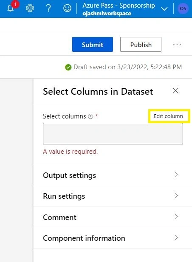Screen dimensions: 192x262
Task: Click the smiley feedback icon
Action: coord(67,8)
